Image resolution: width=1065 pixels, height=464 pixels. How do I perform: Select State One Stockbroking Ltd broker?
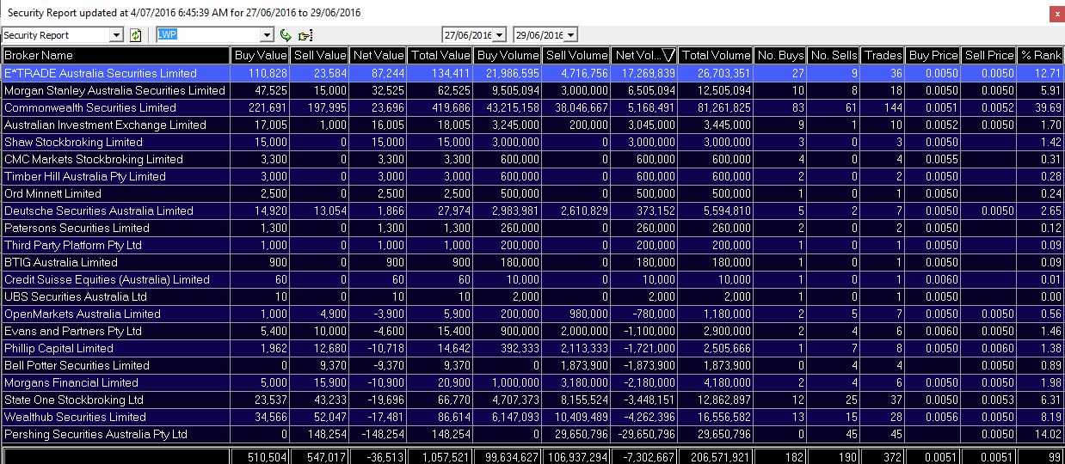[74, 400]
